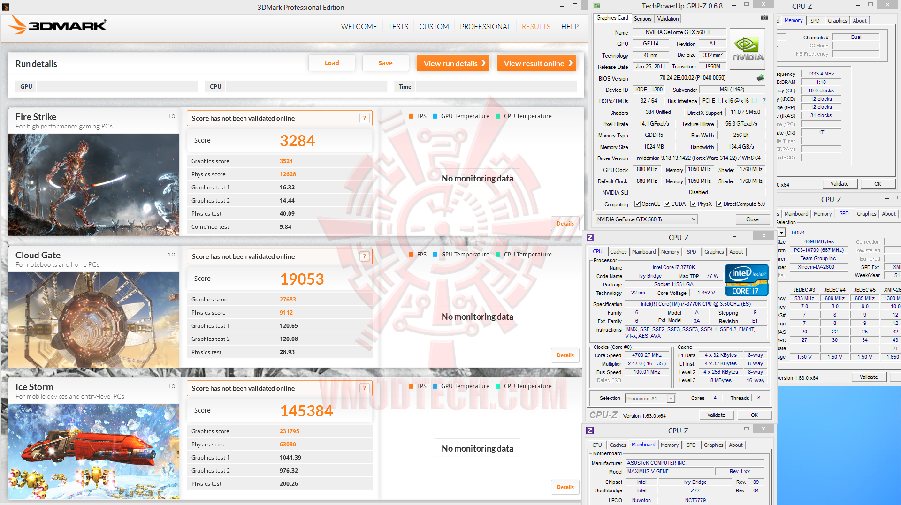Go to the TESTS section in 3DMark
Viewport: 901px width, 505px height.
point(398,27)
